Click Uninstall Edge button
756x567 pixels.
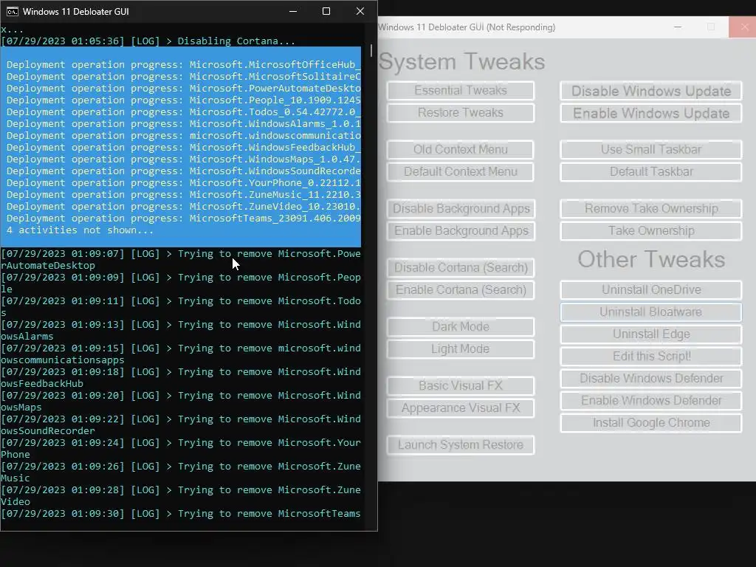pyautogui.click(x=651, y=334)
